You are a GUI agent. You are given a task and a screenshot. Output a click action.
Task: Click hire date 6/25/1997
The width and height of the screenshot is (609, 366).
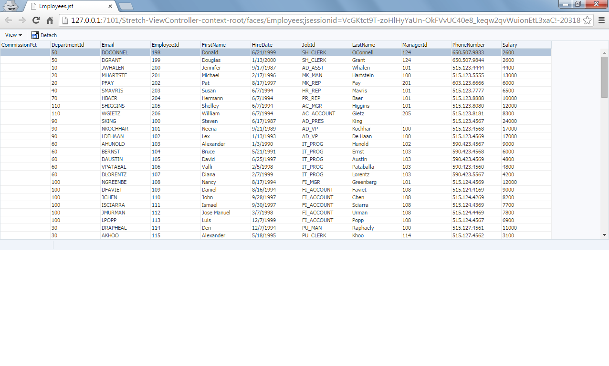(263, 159)
